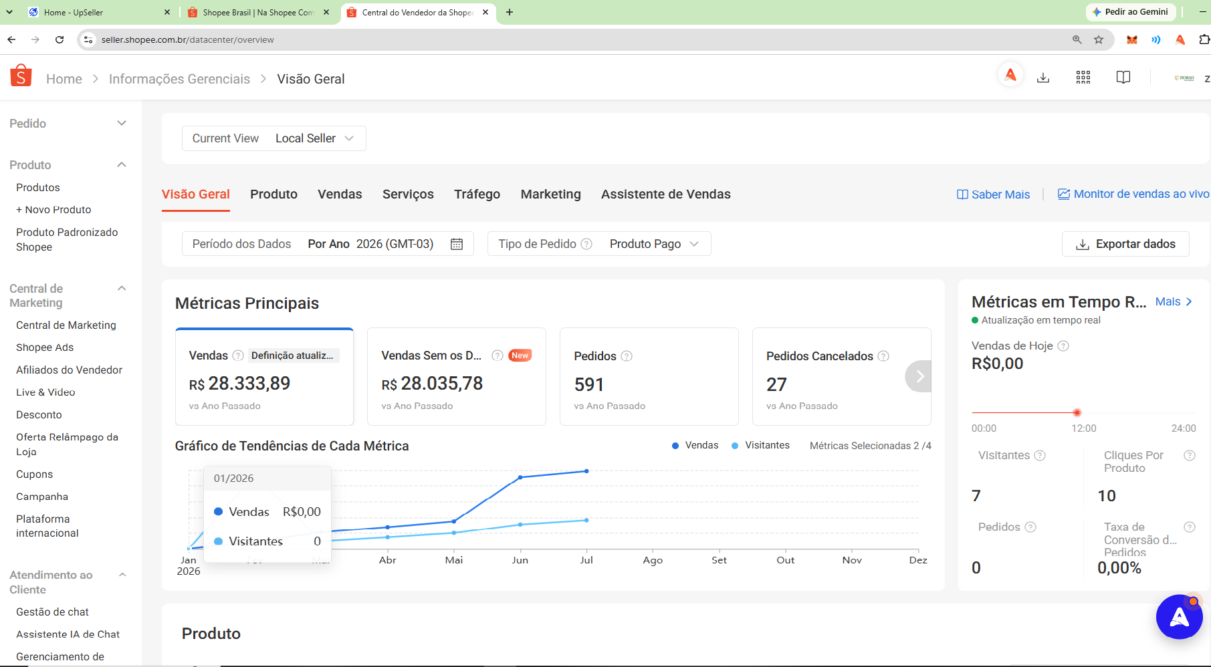The height and width of the screenshot is (667, 1211).
Task: Open the Tipo de Pedido dropdown
Action: click(599, 244)
